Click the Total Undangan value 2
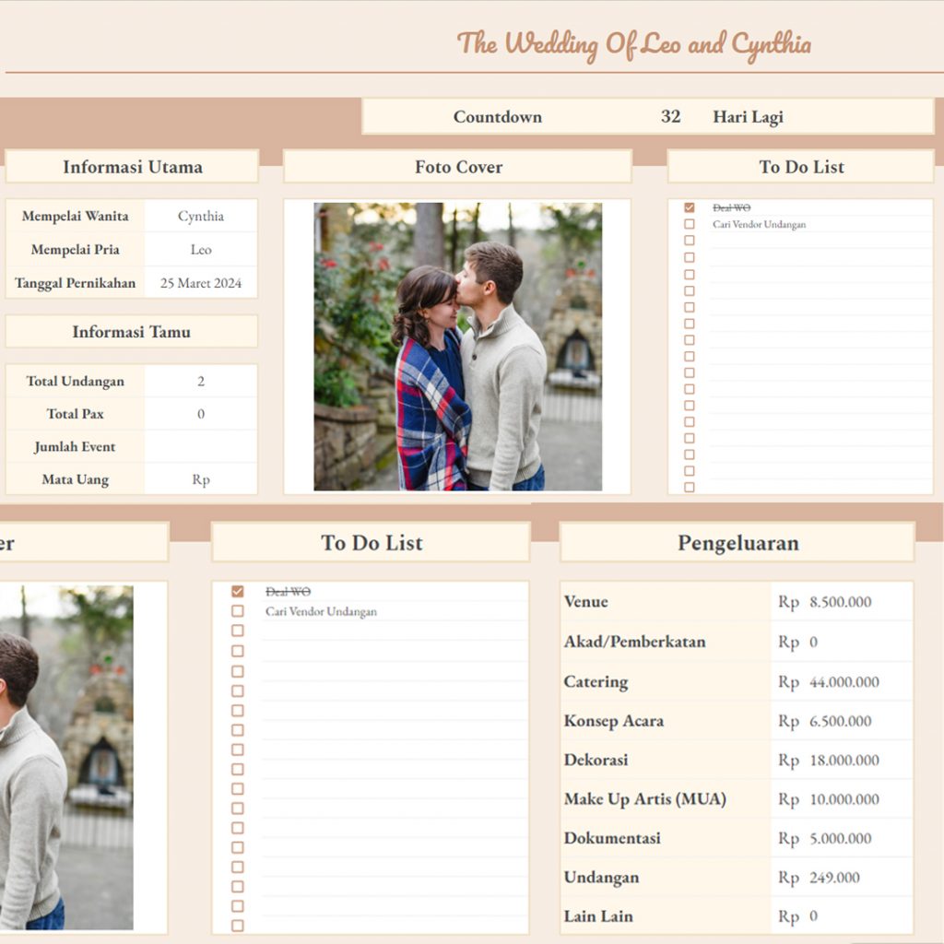Image resolution: width=944 pixels, height=944 pixels. (201, 381)
